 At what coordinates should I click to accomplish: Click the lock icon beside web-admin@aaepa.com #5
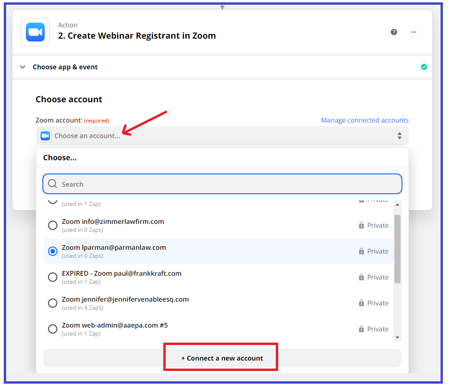(361, 329)
